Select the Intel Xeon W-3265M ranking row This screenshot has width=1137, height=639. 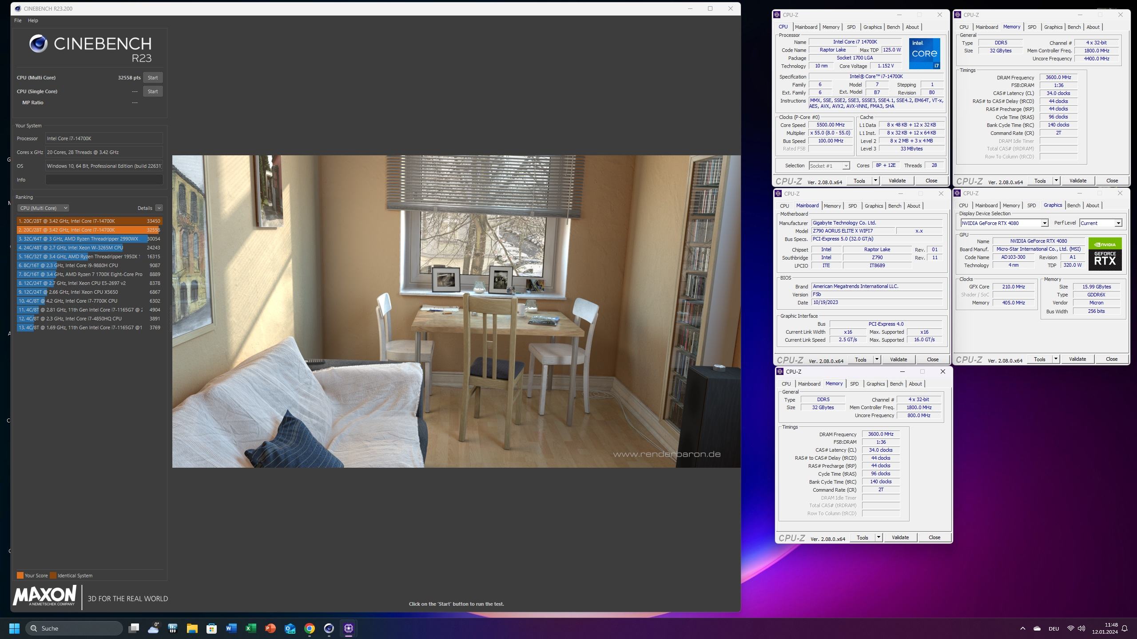click(90, 248)
